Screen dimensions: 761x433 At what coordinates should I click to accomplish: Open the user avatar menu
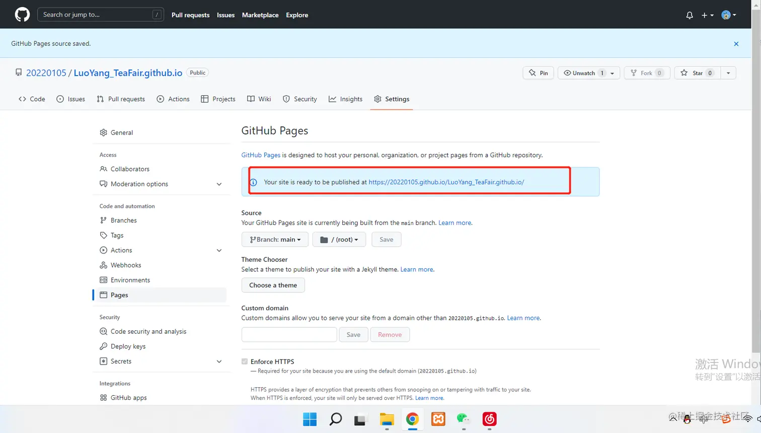point(728,15)
